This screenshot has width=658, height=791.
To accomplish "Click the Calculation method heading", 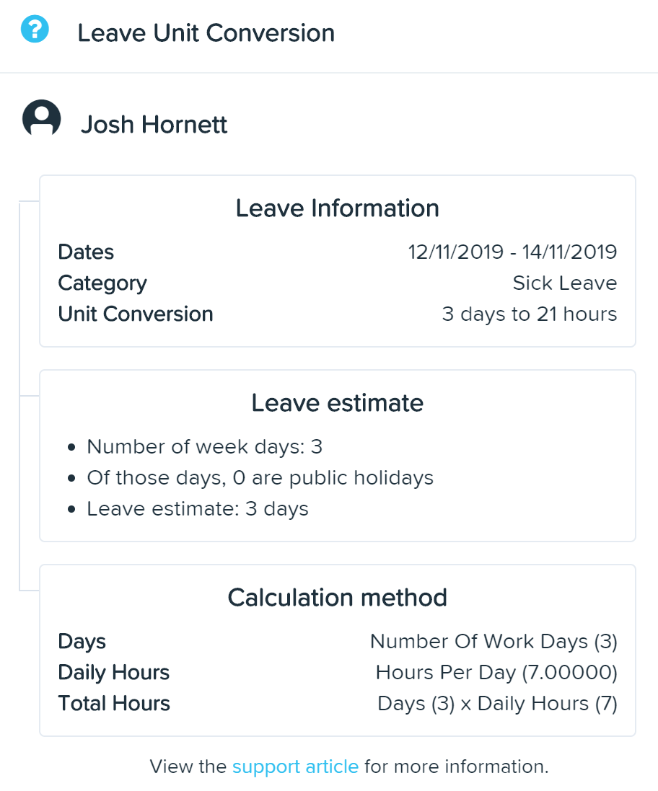I will pyautogui.click(x=338, y=598).
